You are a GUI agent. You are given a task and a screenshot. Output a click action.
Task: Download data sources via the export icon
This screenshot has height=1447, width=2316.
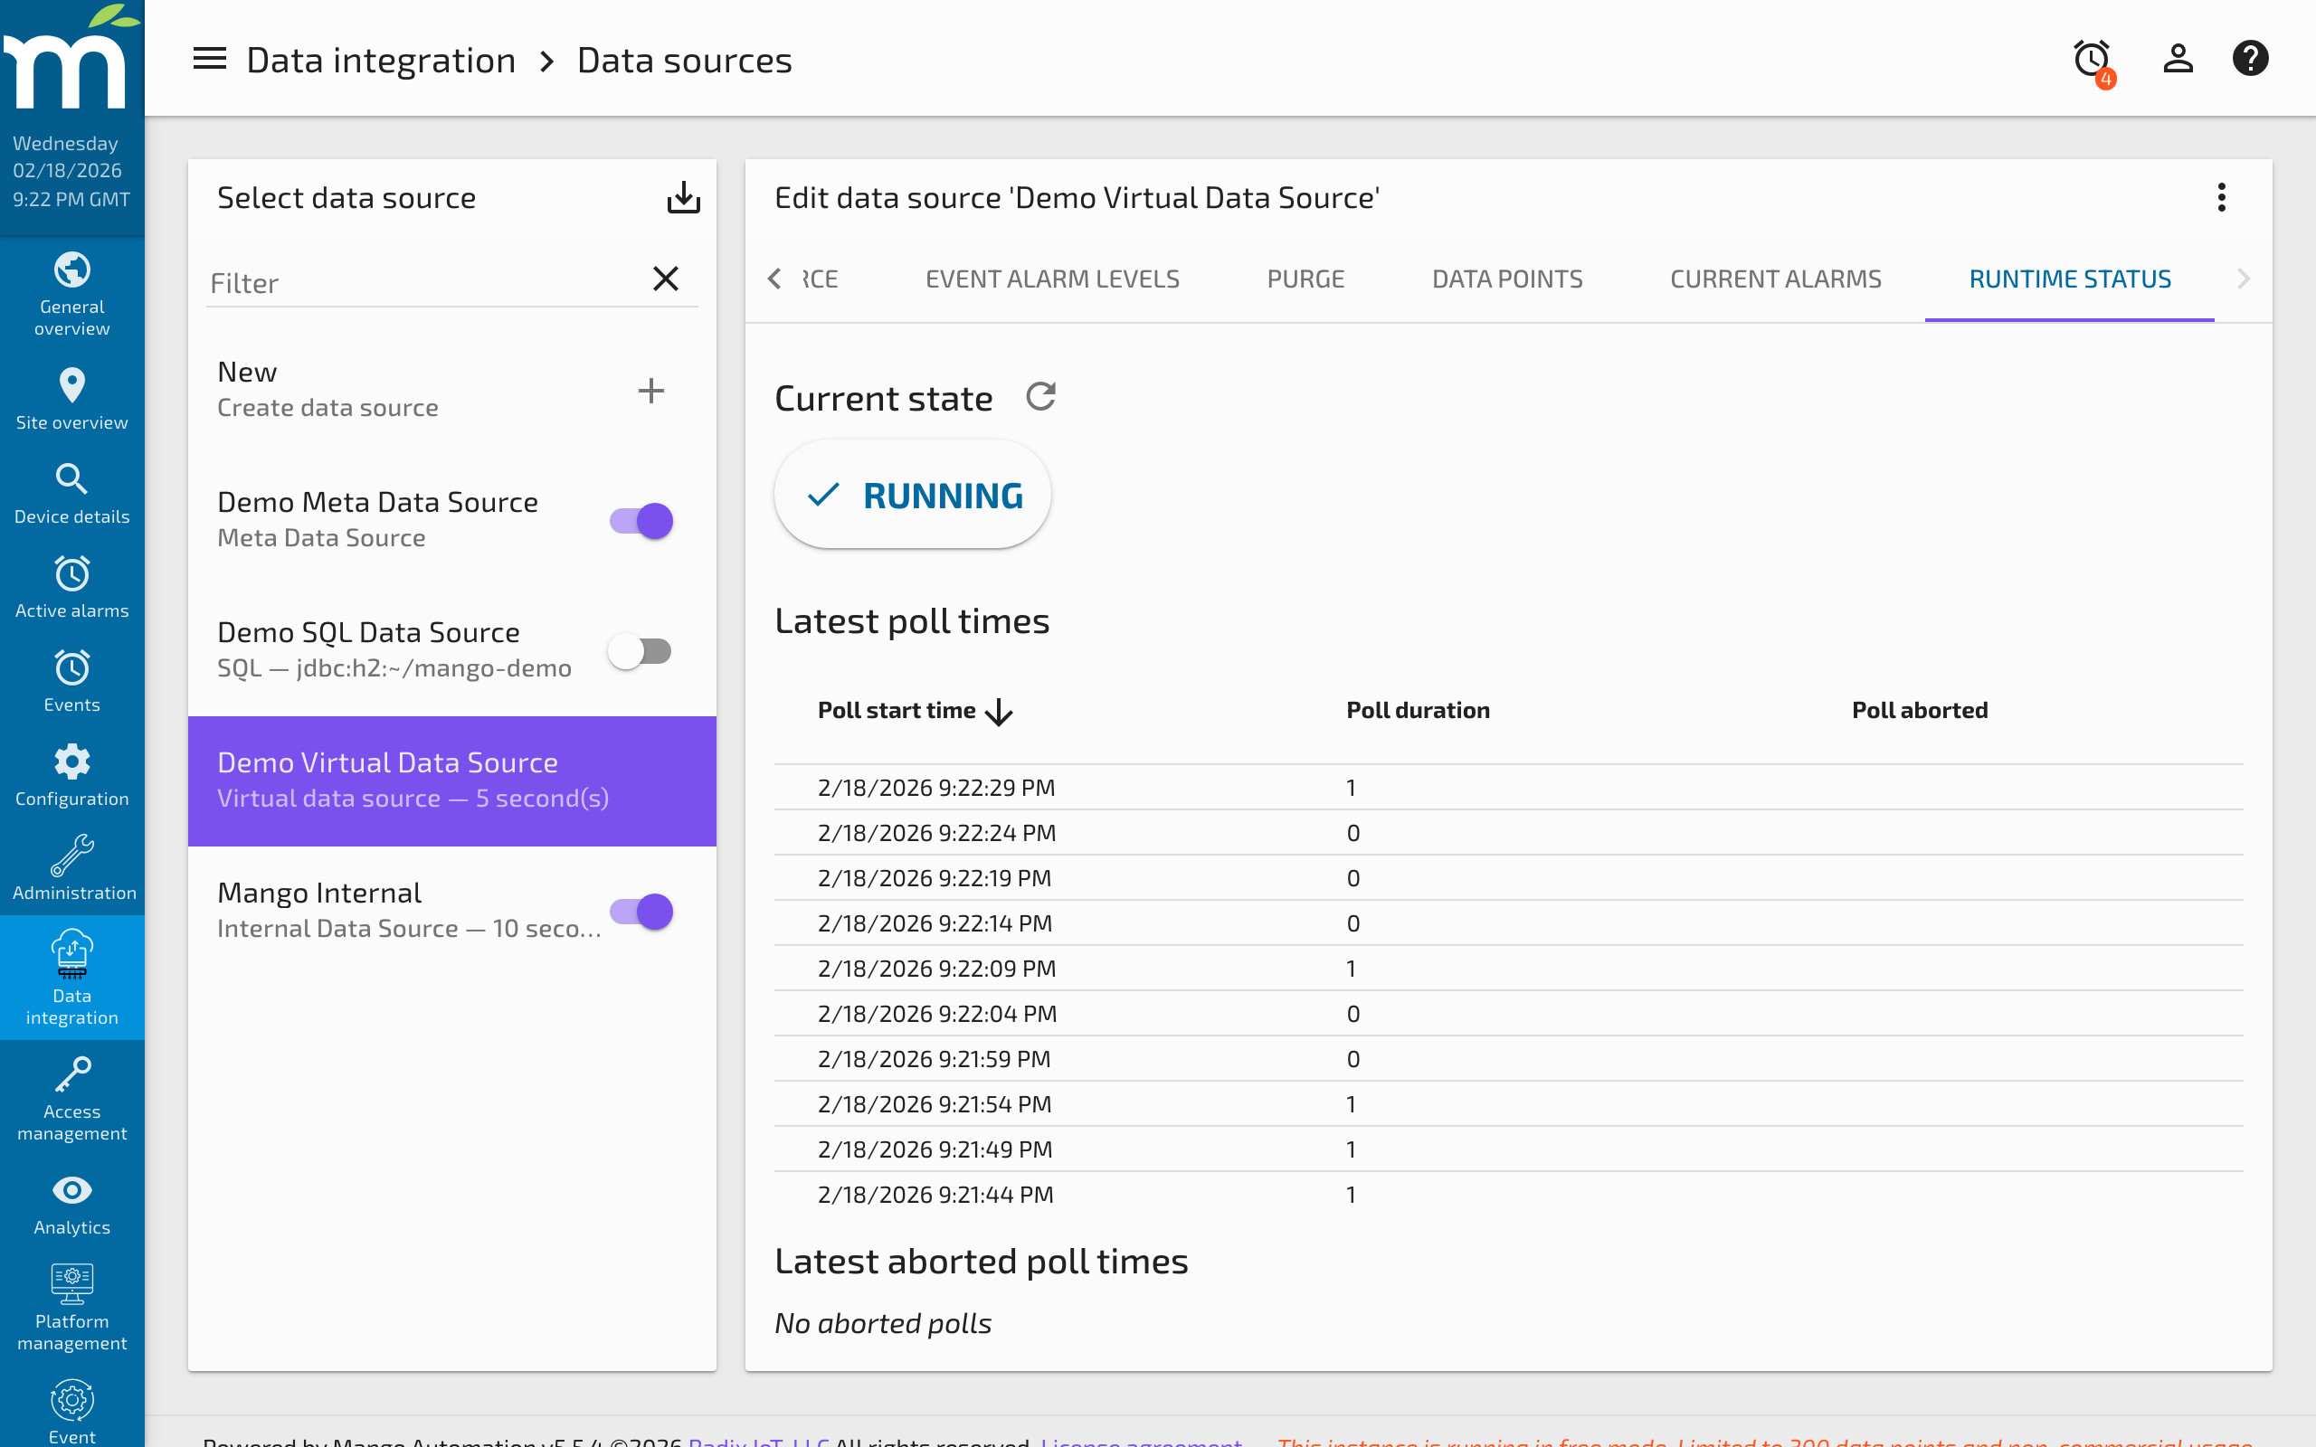(x=683, y=197)
